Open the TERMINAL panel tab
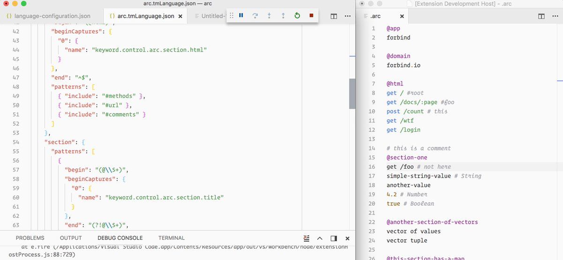563x260 pixels. point(172,238)
